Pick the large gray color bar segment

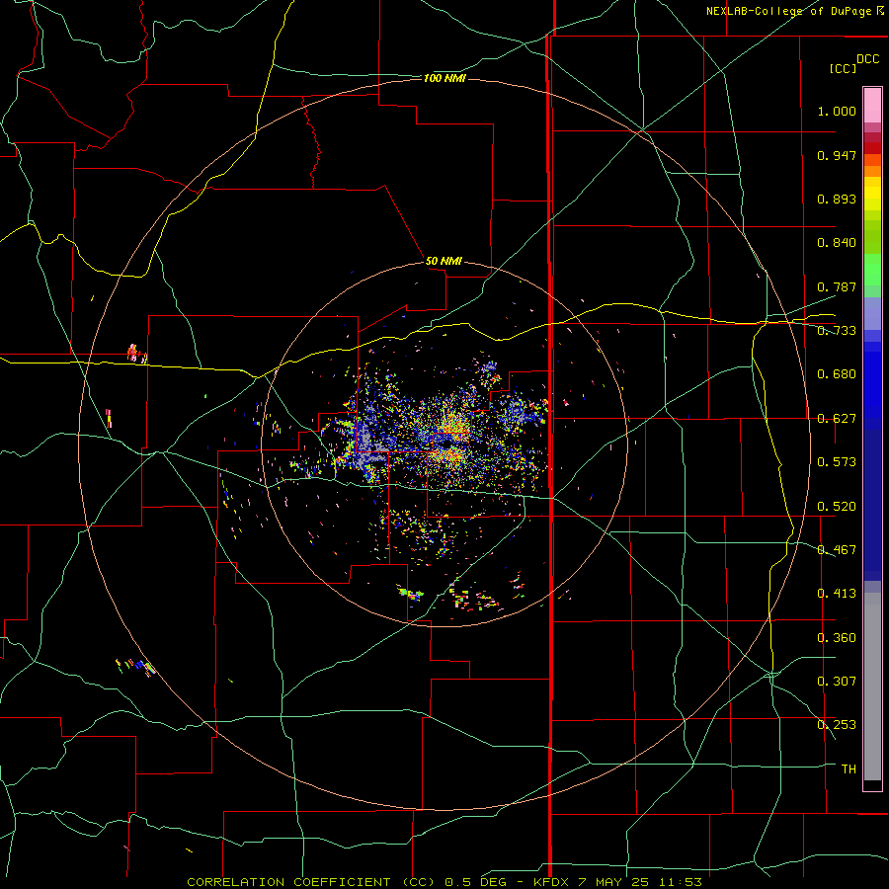(872, 687)
